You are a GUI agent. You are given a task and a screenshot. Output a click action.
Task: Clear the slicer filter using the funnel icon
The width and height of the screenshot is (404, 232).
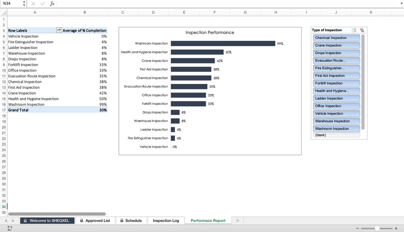click(x=363, y=30)
